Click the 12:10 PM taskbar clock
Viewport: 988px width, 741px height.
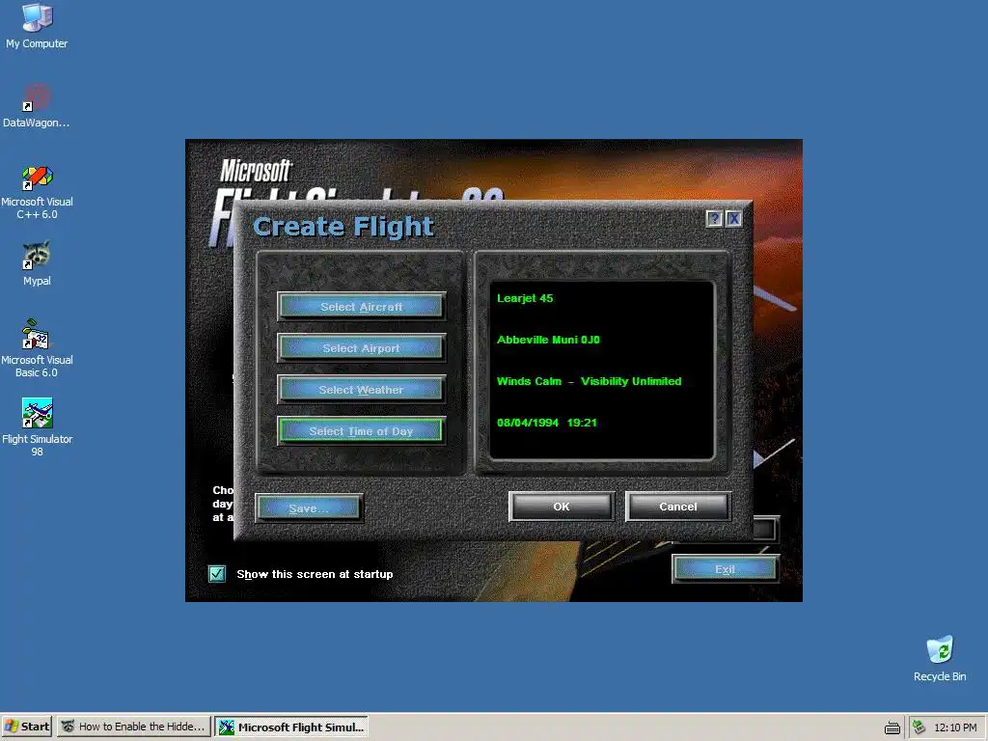tap(955, 727)
